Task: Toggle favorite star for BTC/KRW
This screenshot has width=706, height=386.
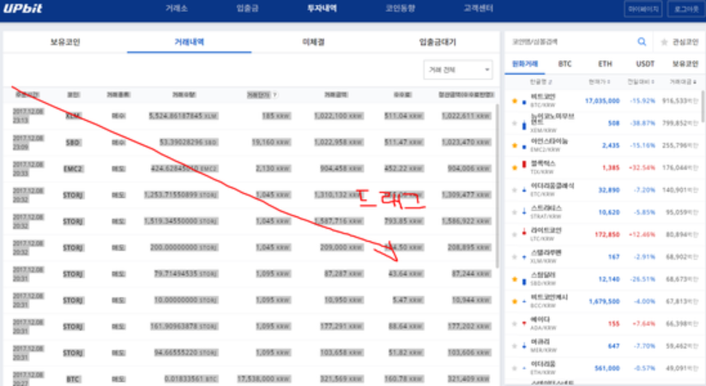Action: point(514,101)
